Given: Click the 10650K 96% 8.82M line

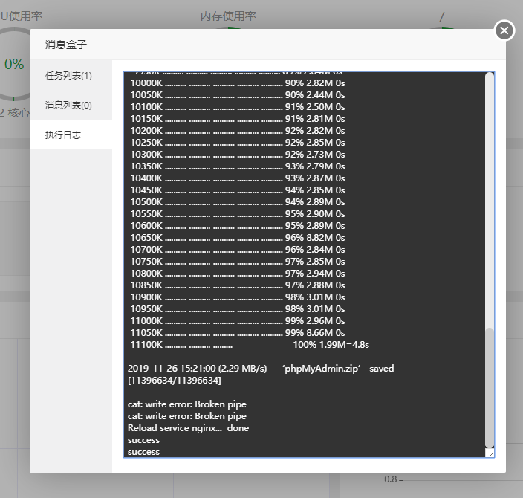Looking at the screenshot, I should 238,238.
